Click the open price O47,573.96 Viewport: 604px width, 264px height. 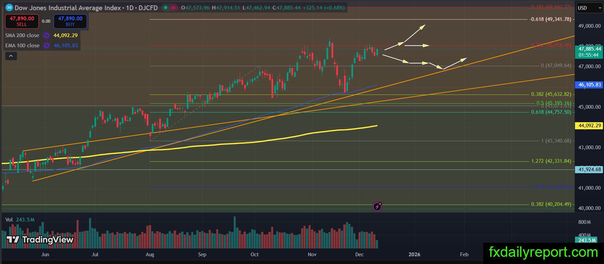click(x=195, y=7)
